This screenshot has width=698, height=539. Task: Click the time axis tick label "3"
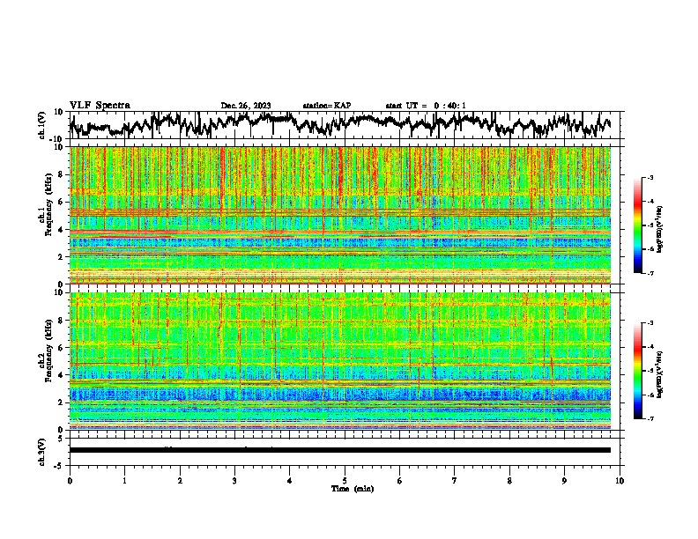234,481
